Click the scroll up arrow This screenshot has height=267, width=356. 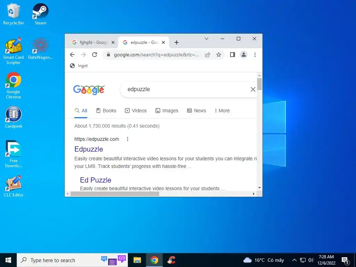tap(259, 75)
